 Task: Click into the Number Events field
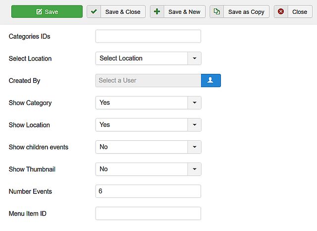click(x=148, y=191)
